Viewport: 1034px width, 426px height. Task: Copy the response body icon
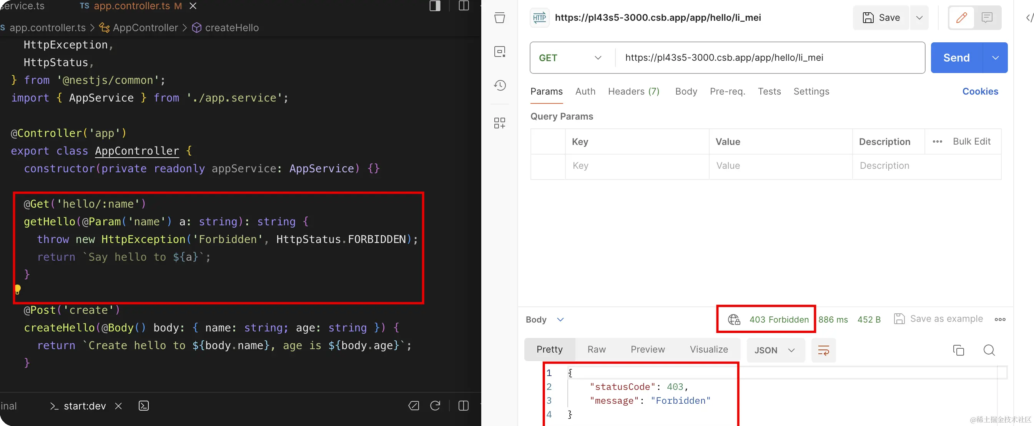pos(958,350)
